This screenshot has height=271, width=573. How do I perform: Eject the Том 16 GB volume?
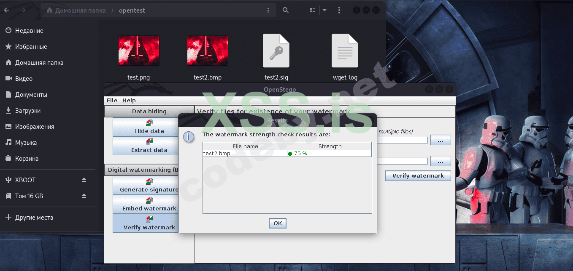coord(84,196)
